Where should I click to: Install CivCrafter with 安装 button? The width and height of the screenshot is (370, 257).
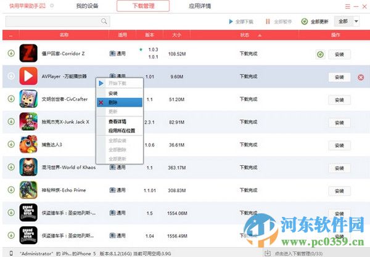[339, 100]
